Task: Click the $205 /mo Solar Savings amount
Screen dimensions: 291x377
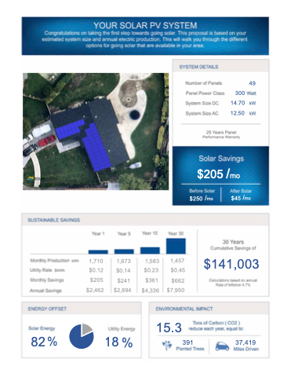Action: tap(219, 174)
